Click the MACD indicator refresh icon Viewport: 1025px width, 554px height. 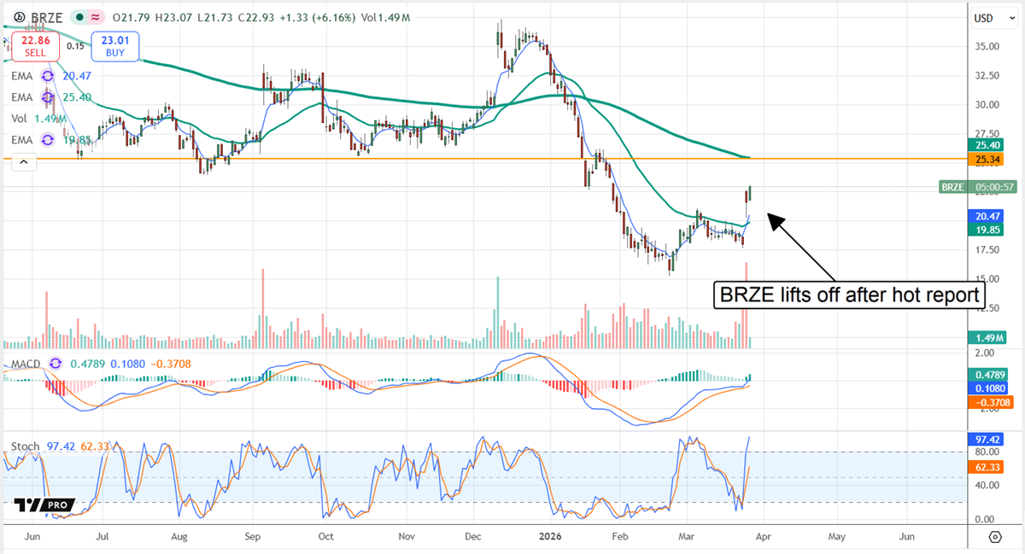(55, 364)
